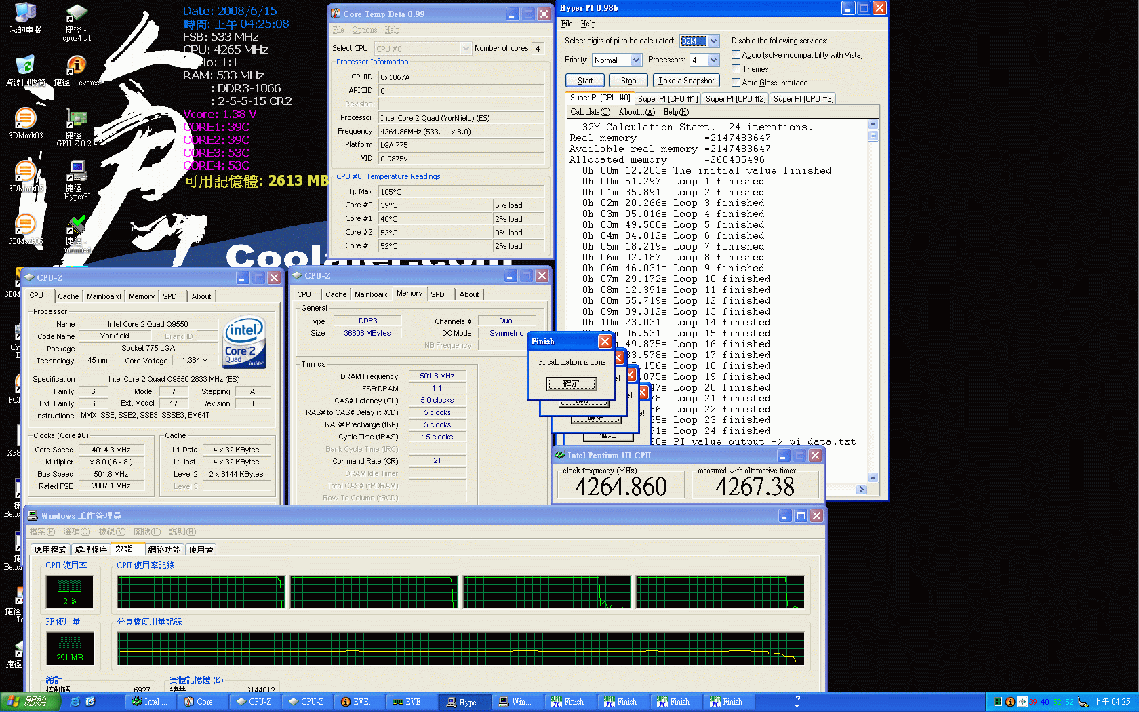
Task: Click the orange EVEREST info tray icon
Action: (1010, 702)
